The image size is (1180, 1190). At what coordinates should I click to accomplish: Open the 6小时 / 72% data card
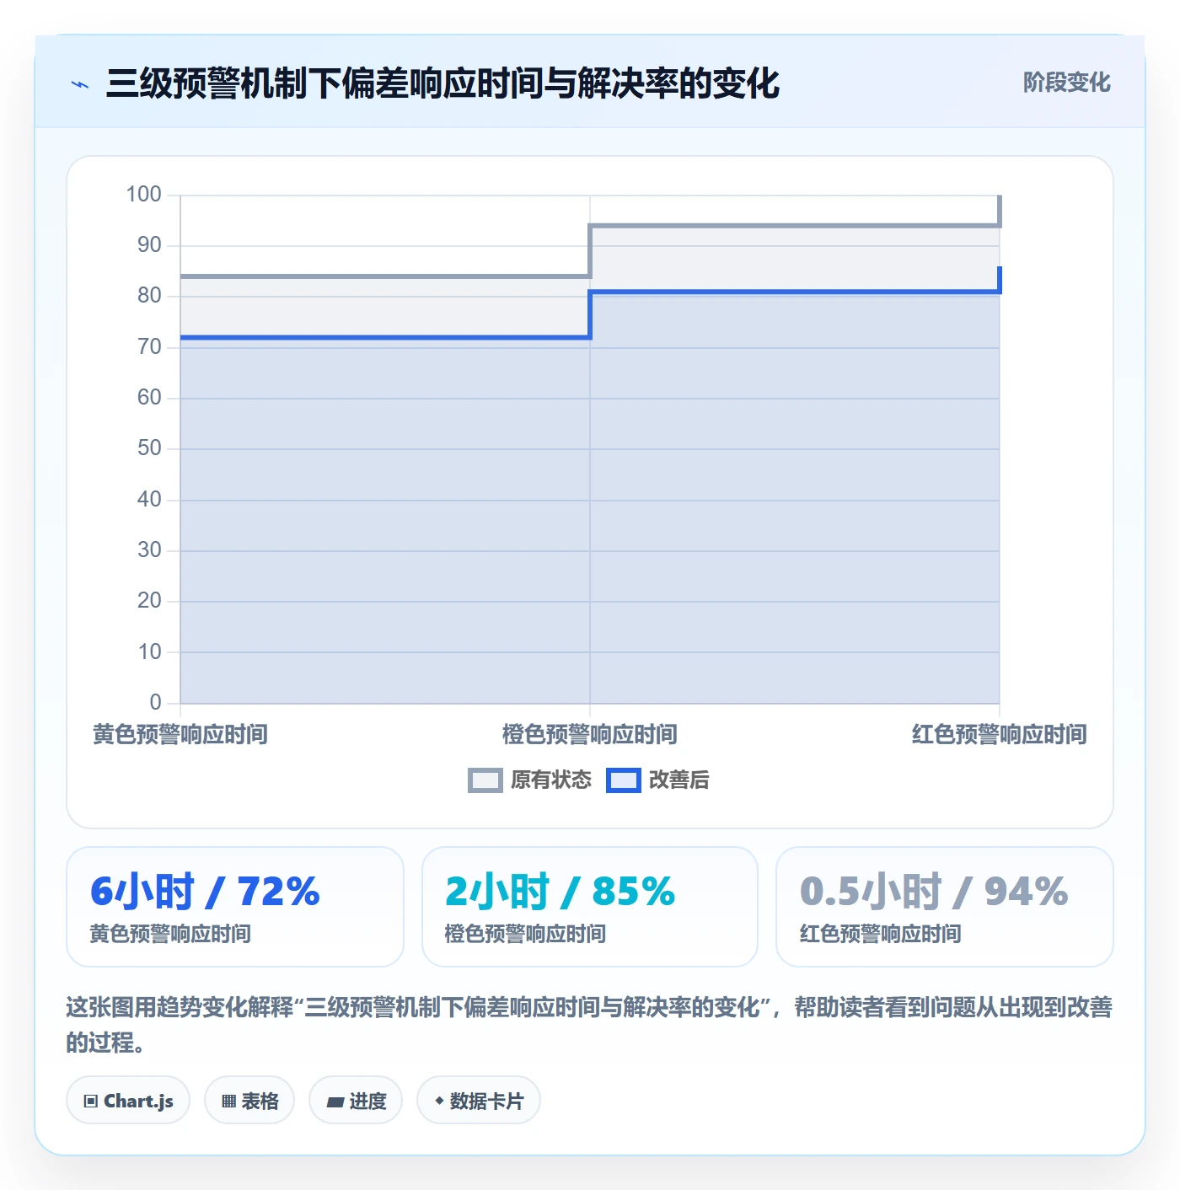tap(235, 907)
